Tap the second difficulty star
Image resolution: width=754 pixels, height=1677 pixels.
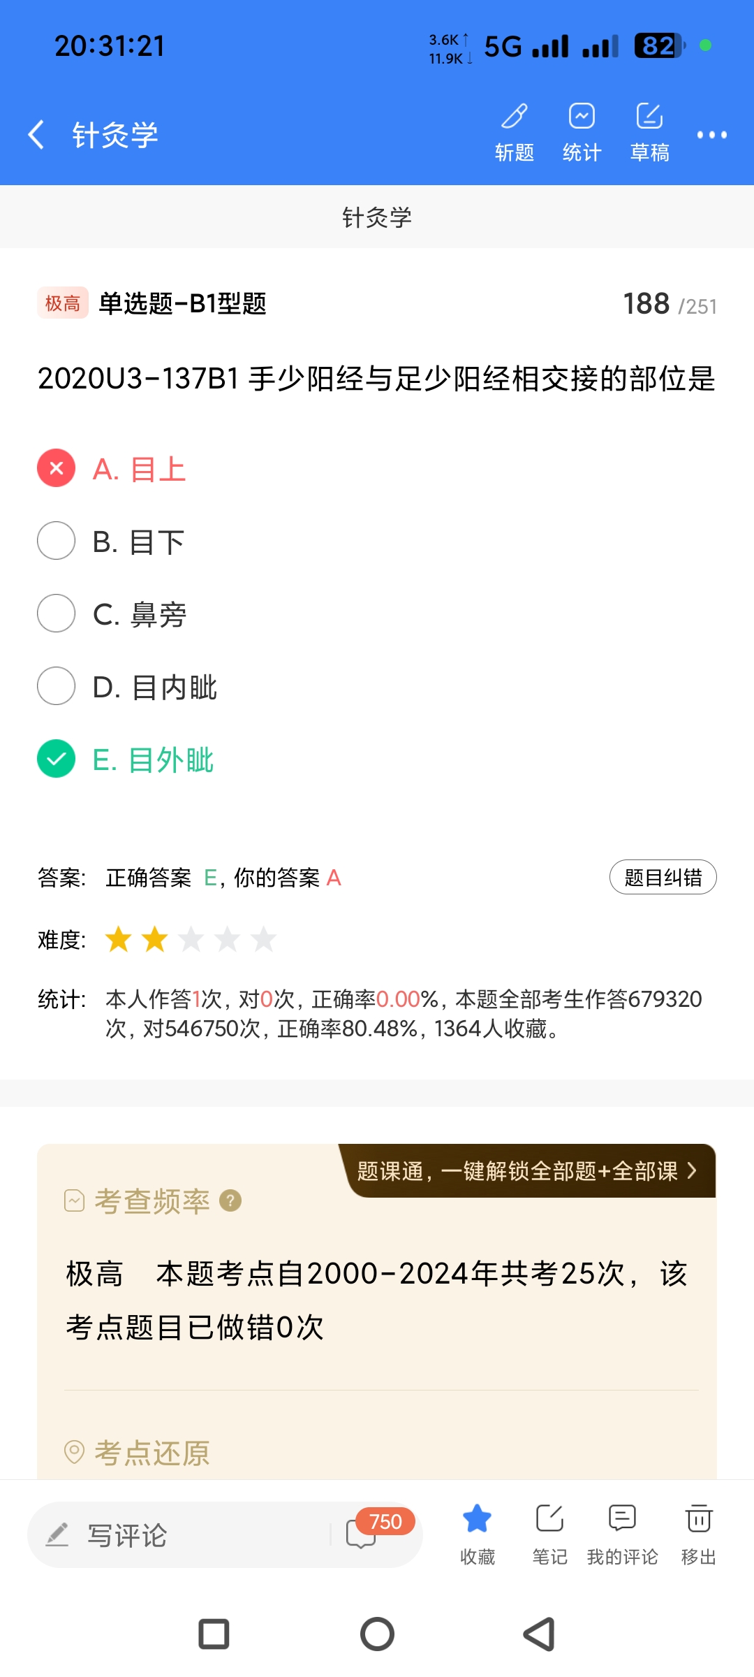coord(154,939)
